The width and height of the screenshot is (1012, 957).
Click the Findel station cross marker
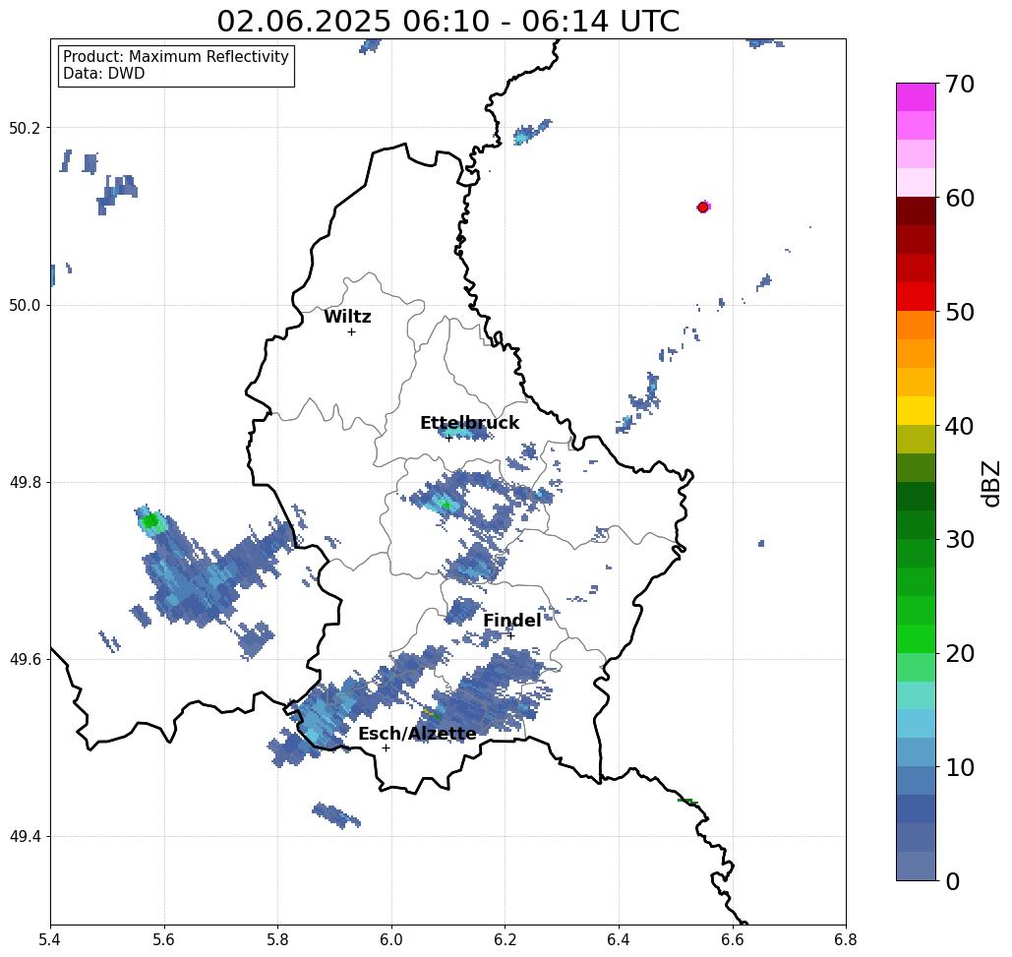tap(511, 636)
